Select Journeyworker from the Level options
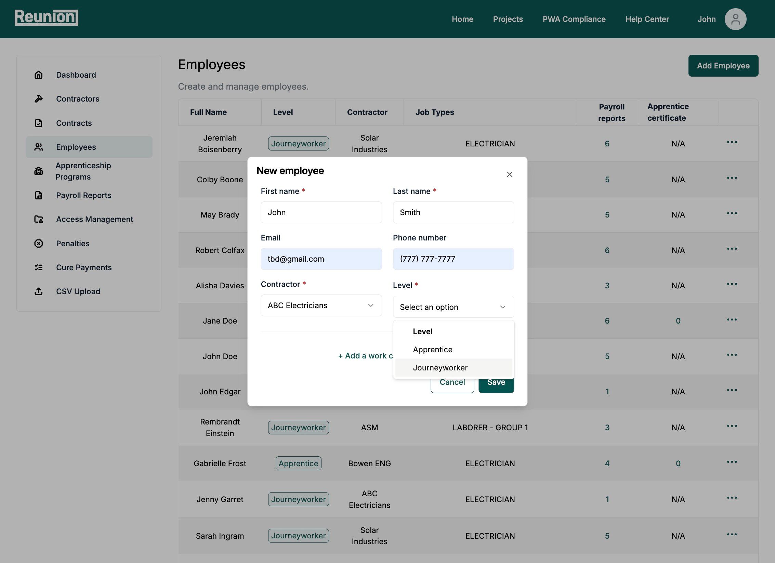The width and height of the screenshot is (775, 563). coord(441,367)
